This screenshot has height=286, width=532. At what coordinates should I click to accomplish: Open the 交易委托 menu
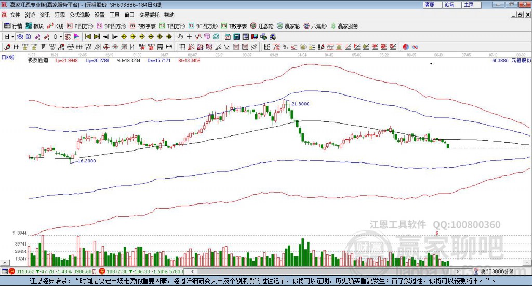click(x=149, y=15)
